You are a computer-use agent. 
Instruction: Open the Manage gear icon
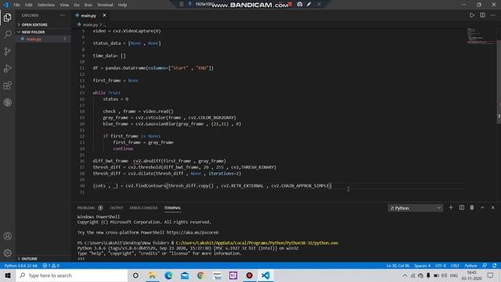[8, 253]
